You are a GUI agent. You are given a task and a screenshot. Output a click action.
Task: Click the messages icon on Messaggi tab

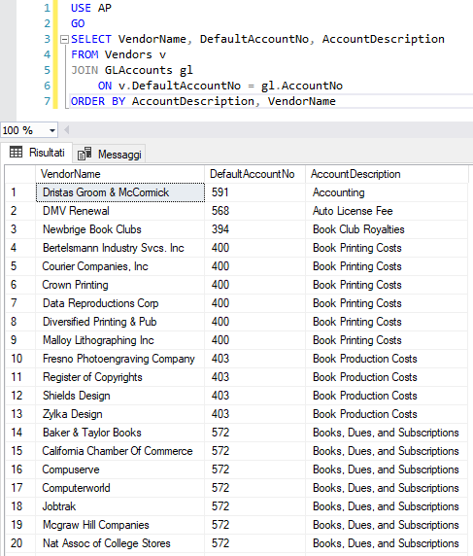(x=84, y=154)
